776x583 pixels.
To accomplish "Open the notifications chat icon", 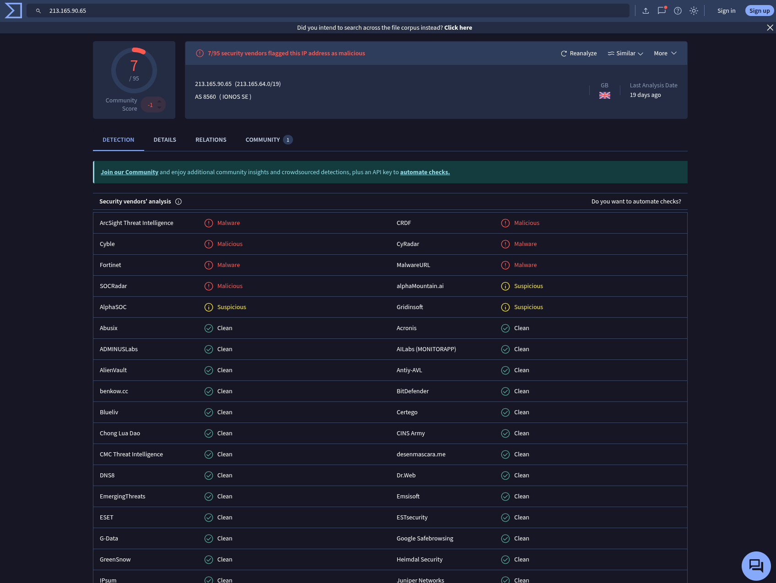I will 662,11.
